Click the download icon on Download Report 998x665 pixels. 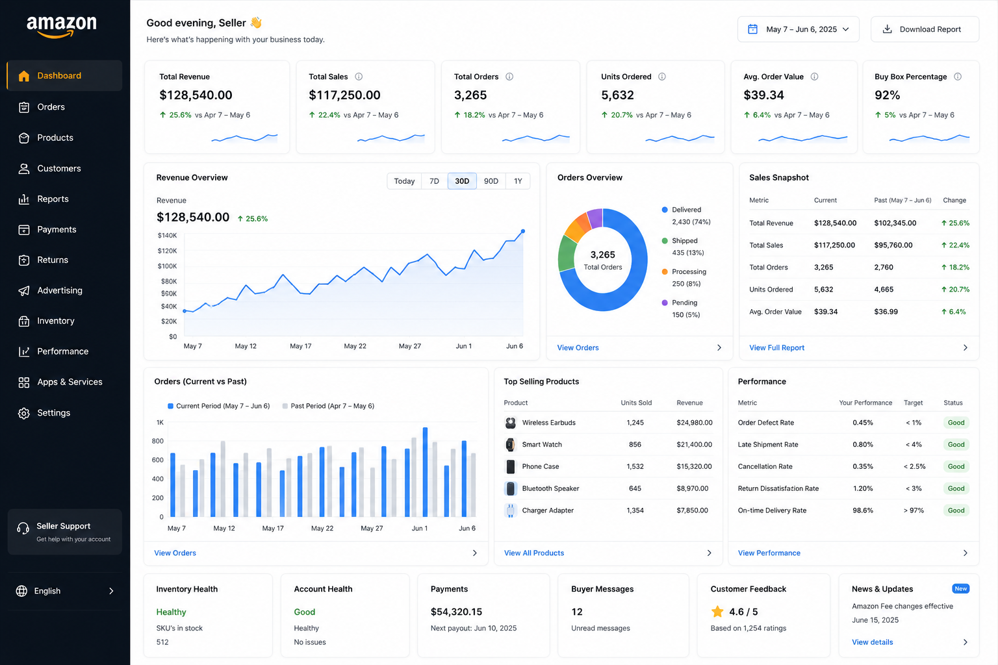point(887,29)
